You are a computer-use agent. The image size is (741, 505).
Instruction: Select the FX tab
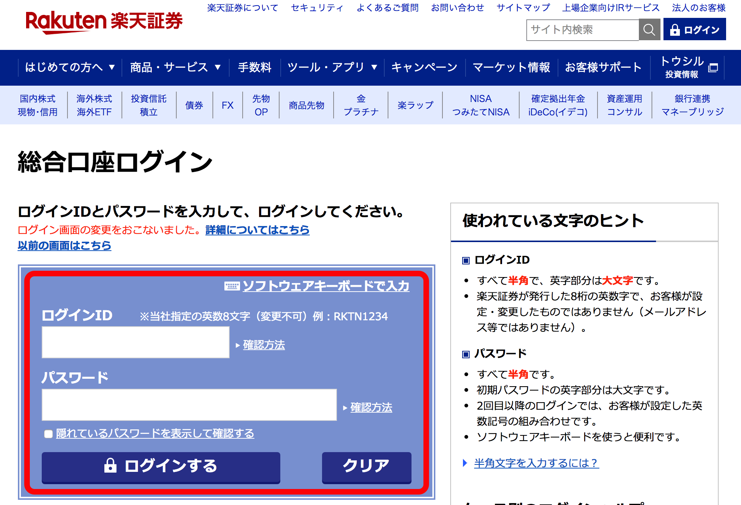pyautogui.click(x=227, y=105)
